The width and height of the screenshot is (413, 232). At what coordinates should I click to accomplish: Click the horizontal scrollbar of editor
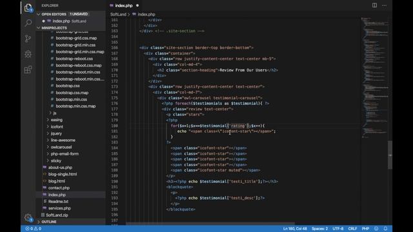pyautogui.click(x=210, y=224)
